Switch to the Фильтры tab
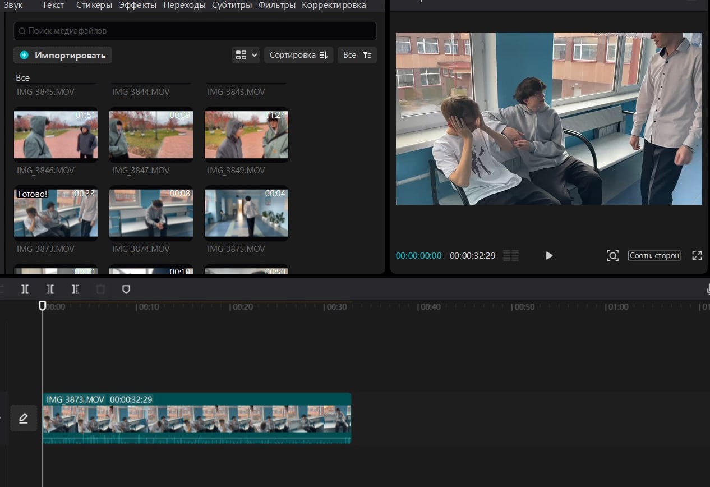 coord(277,5)
